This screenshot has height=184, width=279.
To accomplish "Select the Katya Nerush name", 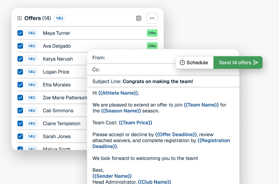I will click(58, 59).
